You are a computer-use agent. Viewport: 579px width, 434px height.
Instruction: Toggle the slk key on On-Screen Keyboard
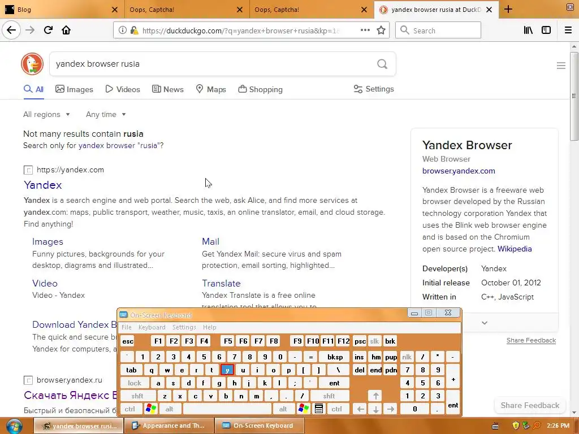[x=374, y=341]
